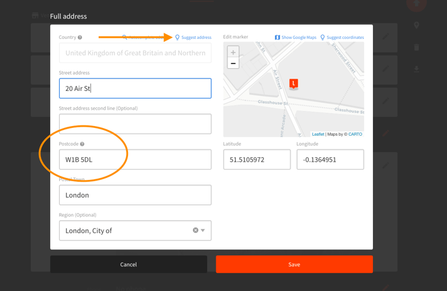Screen dimensions: 447x291
Task: Click the Longitude field
Action: point(330,160)
